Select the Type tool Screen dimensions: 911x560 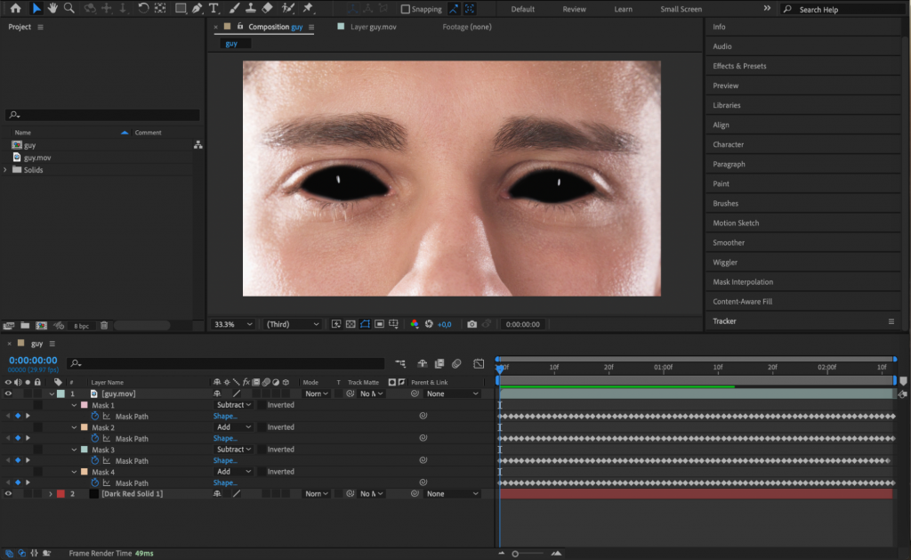[214, 8]
